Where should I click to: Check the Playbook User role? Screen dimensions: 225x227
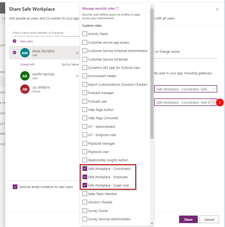pos(85,152)
